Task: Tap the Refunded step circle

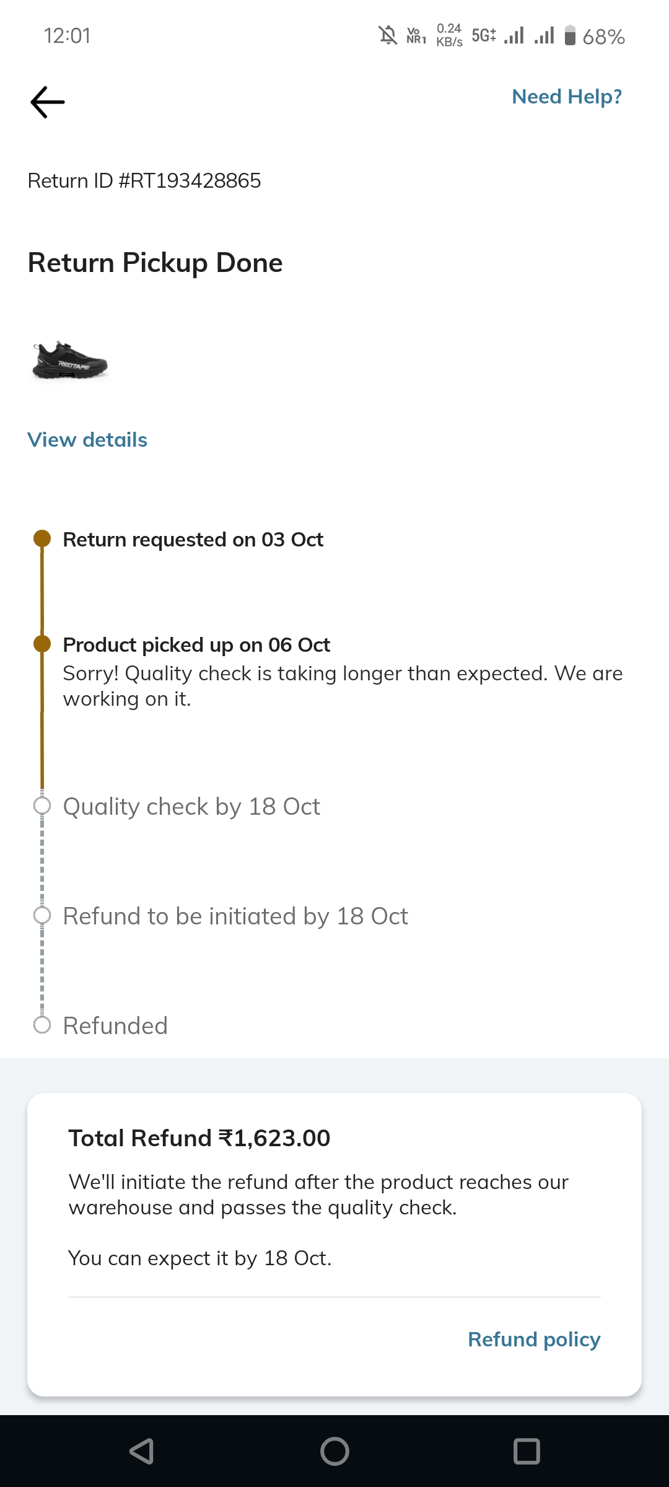Action: coord(42,1025)
